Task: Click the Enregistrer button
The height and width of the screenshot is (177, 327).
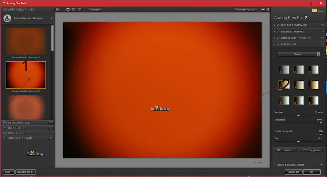Action: tap(312, 150)
